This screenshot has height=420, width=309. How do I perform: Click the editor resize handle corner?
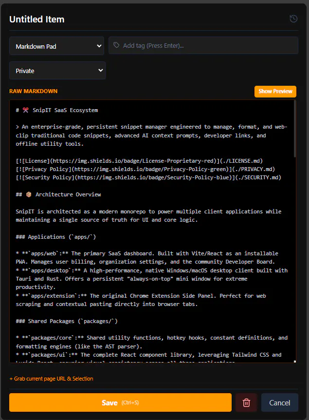point(295,362)
